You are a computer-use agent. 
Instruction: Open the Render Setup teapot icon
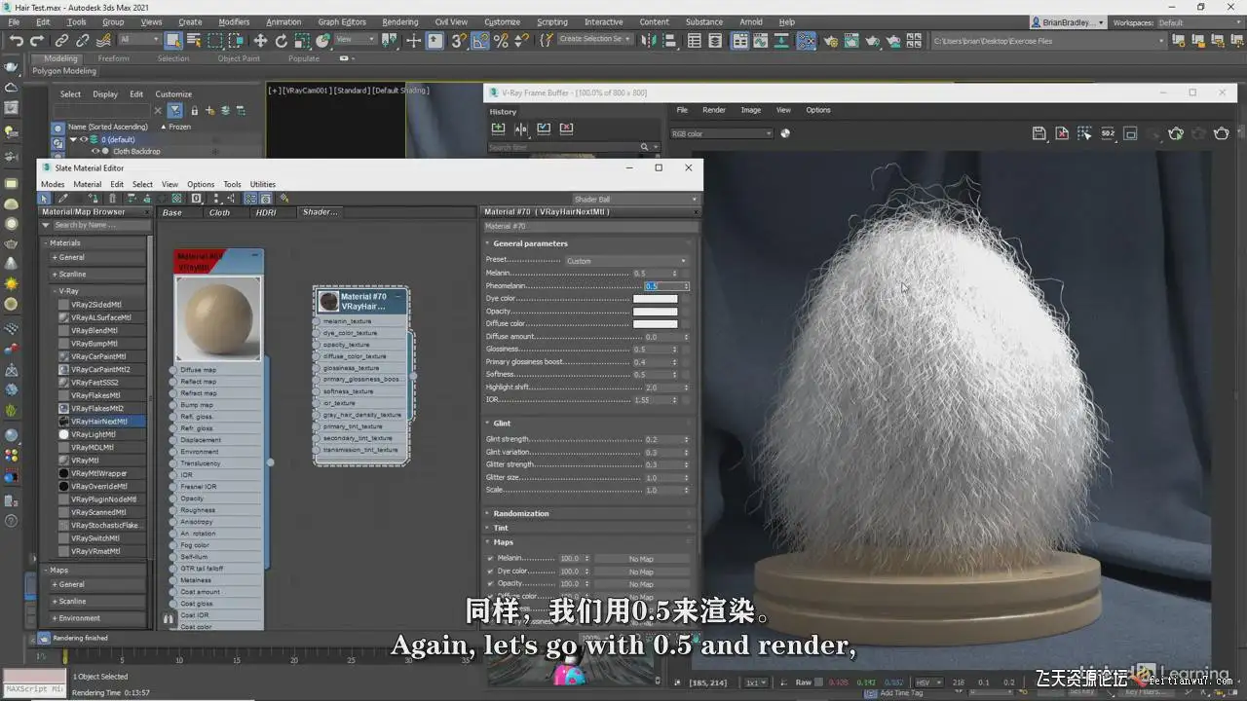[x=831, y=41]
